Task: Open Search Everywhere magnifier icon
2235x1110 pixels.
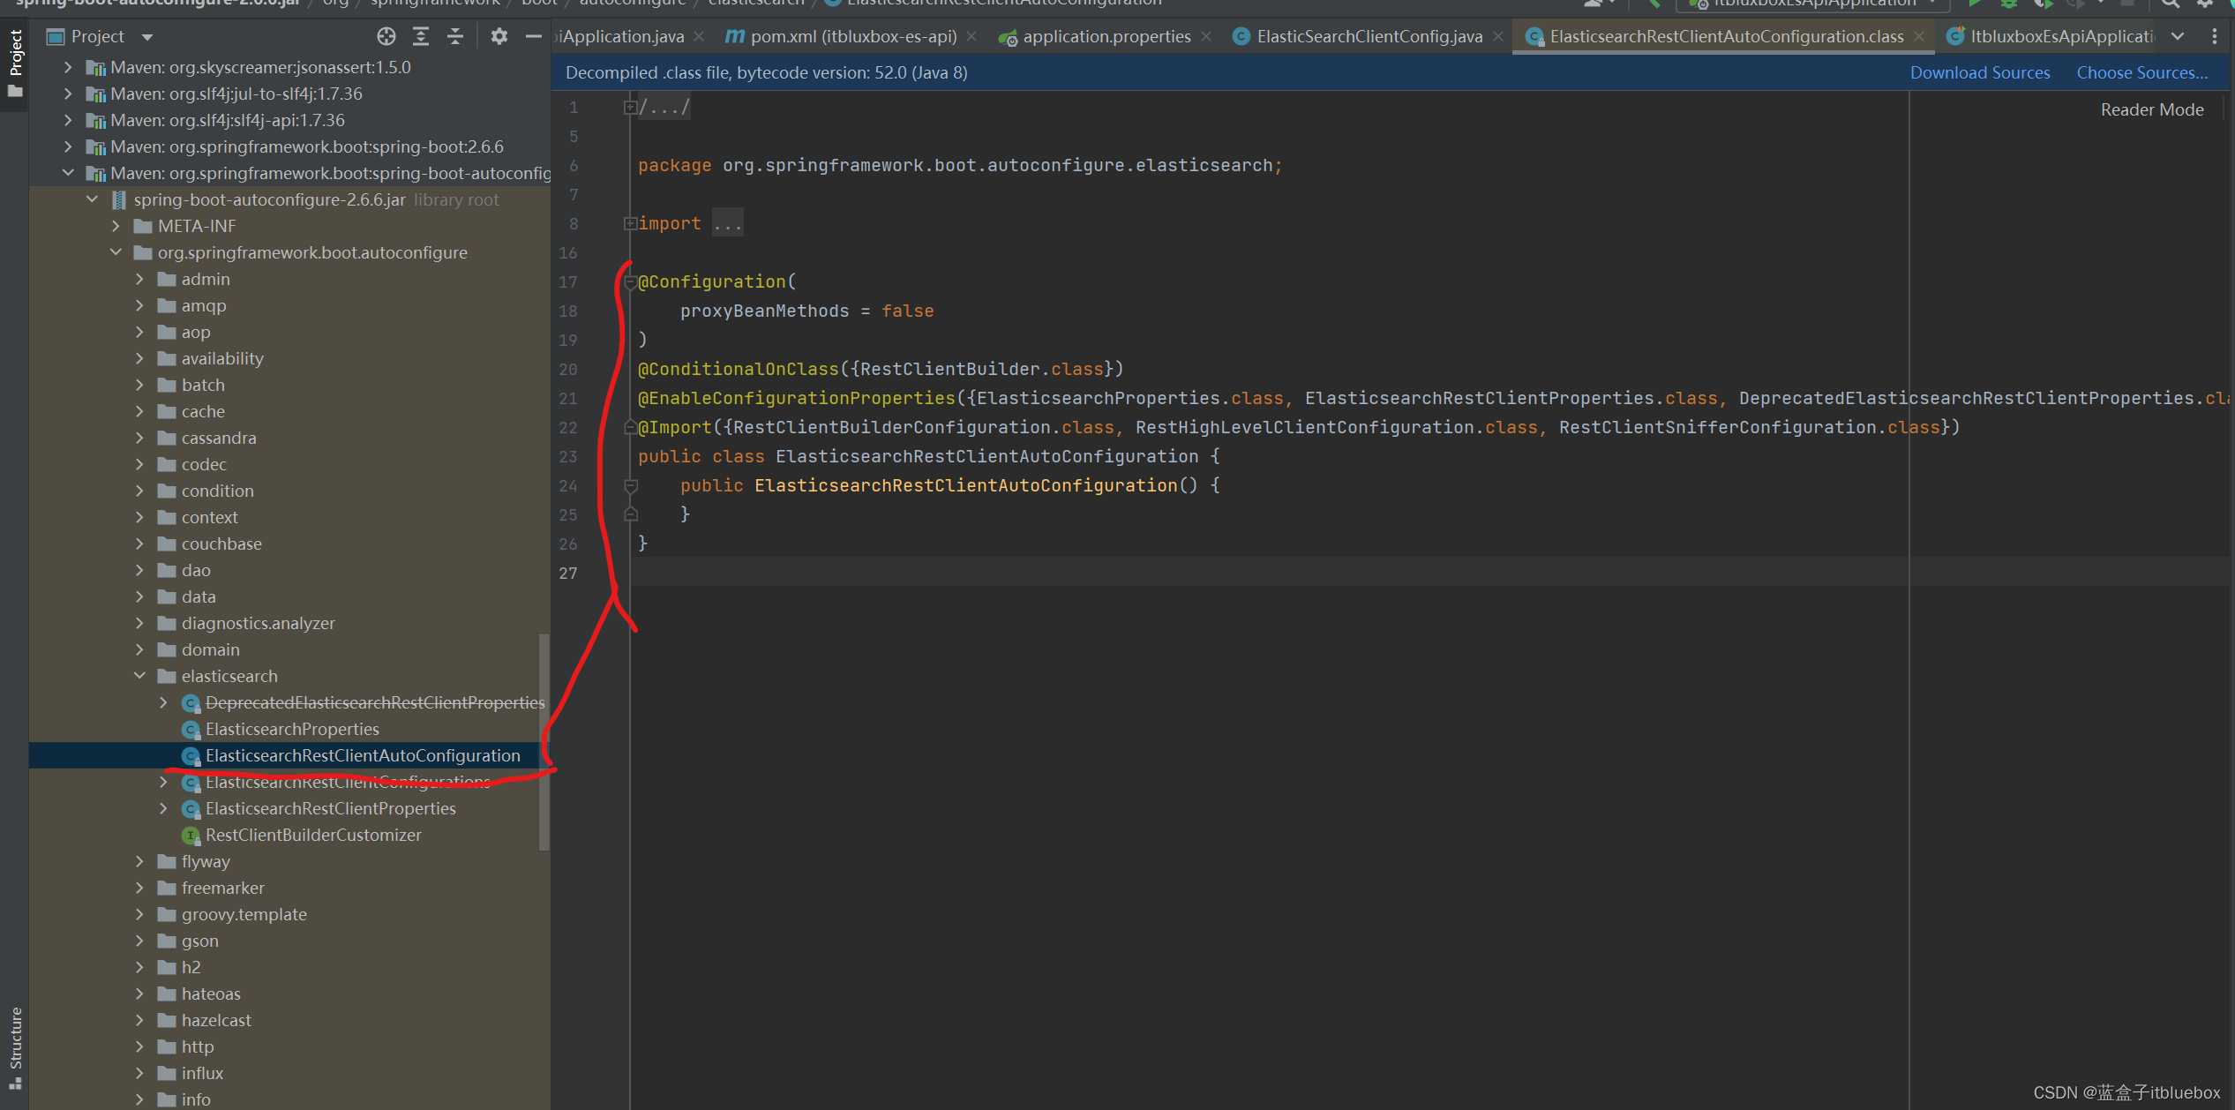Action: [x=2171, y=4]
